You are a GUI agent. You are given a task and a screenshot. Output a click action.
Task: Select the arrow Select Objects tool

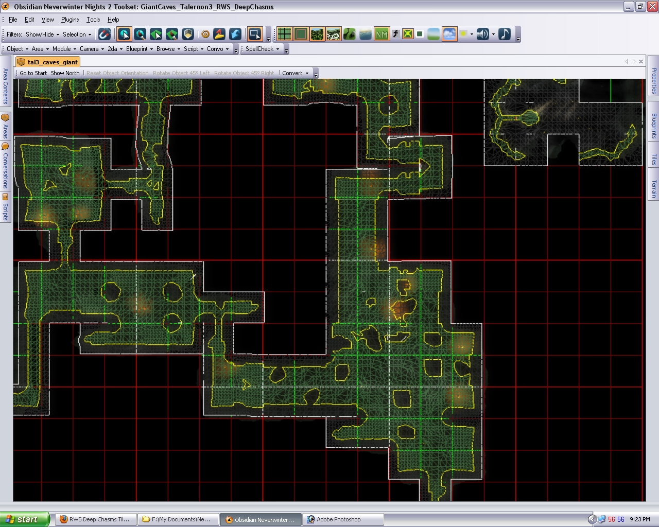click(124, 34)
